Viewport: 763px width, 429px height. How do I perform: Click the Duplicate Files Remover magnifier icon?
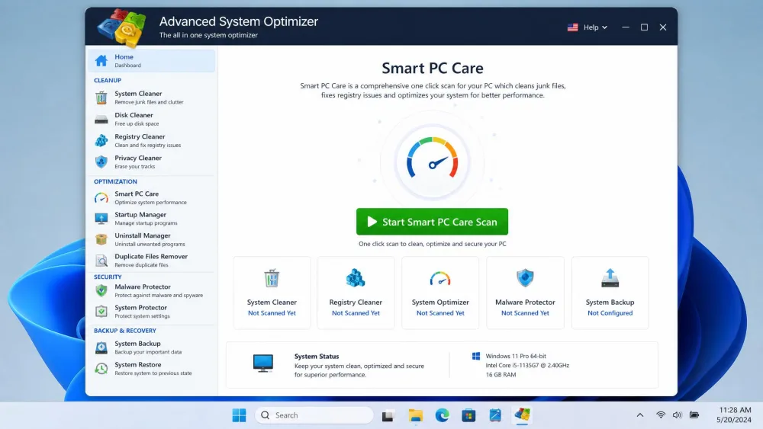pyautogui.click(x=101, y=261)
